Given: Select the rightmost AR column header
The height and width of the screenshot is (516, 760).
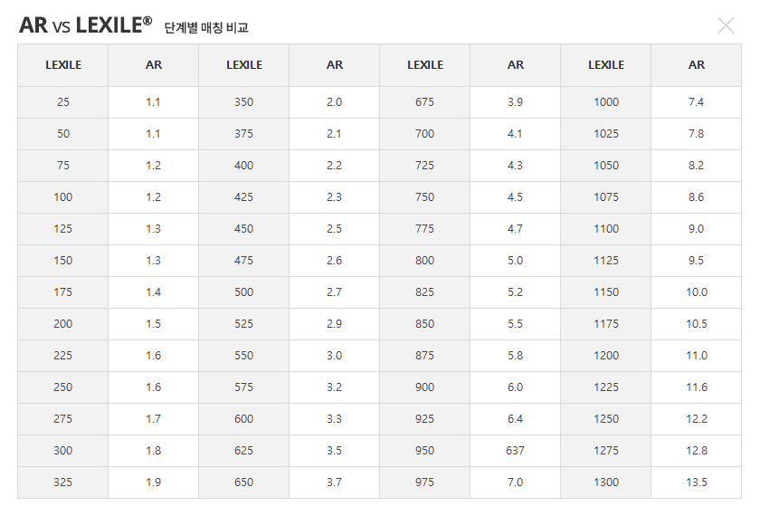Looking at the screenshot, I should 696,65.
